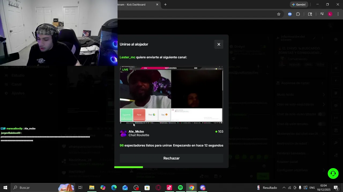Open Discord icon on the taskbar
This screenshot has height=192, width=343.
pos(203,188)
